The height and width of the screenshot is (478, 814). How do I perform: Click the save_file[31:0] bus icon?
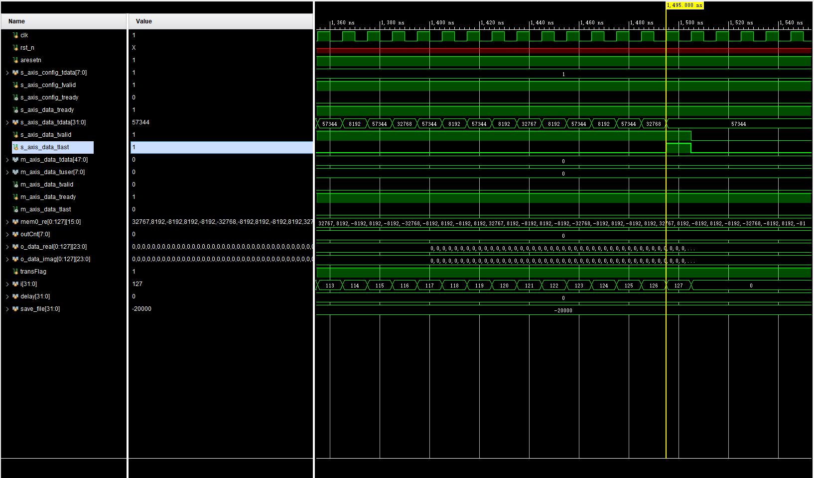tap(15, 309)
